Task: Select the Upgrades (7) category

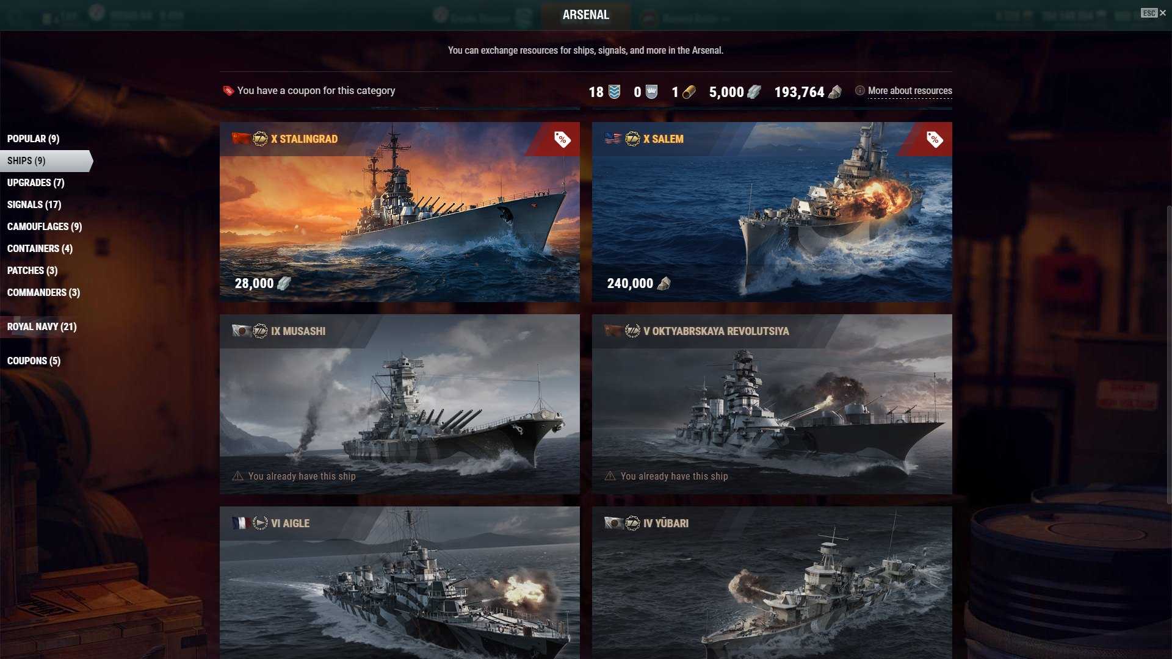Action: pyautogui.click(x=36, y=182)
